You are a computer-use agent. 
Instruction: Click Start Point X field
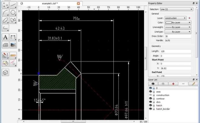pos(176,64)
